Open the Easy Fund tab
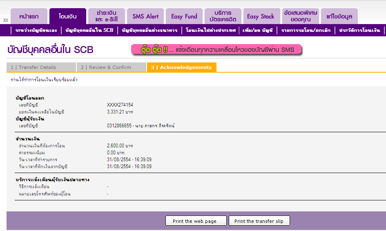 (184, 16)
